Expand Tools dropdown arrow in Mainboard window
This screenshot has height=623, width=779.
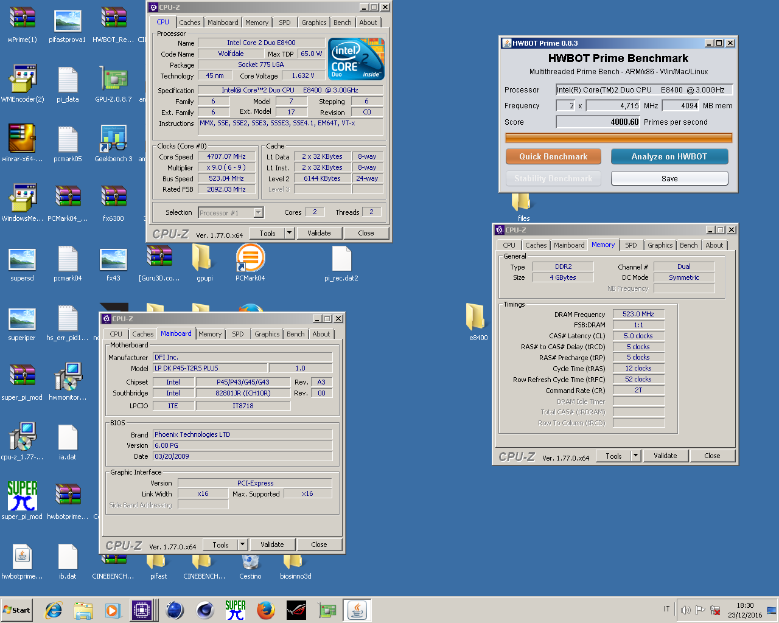(x=243, y=545)
